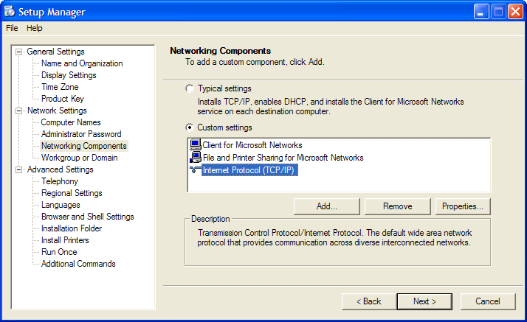
Task: Select Internet Protocol (TCP/IP) list entry
Action: (x=249, y=170)
